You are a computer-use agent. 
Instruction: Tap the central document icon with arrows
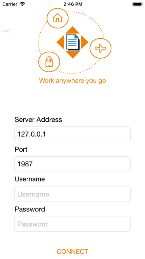pos(72,42)
